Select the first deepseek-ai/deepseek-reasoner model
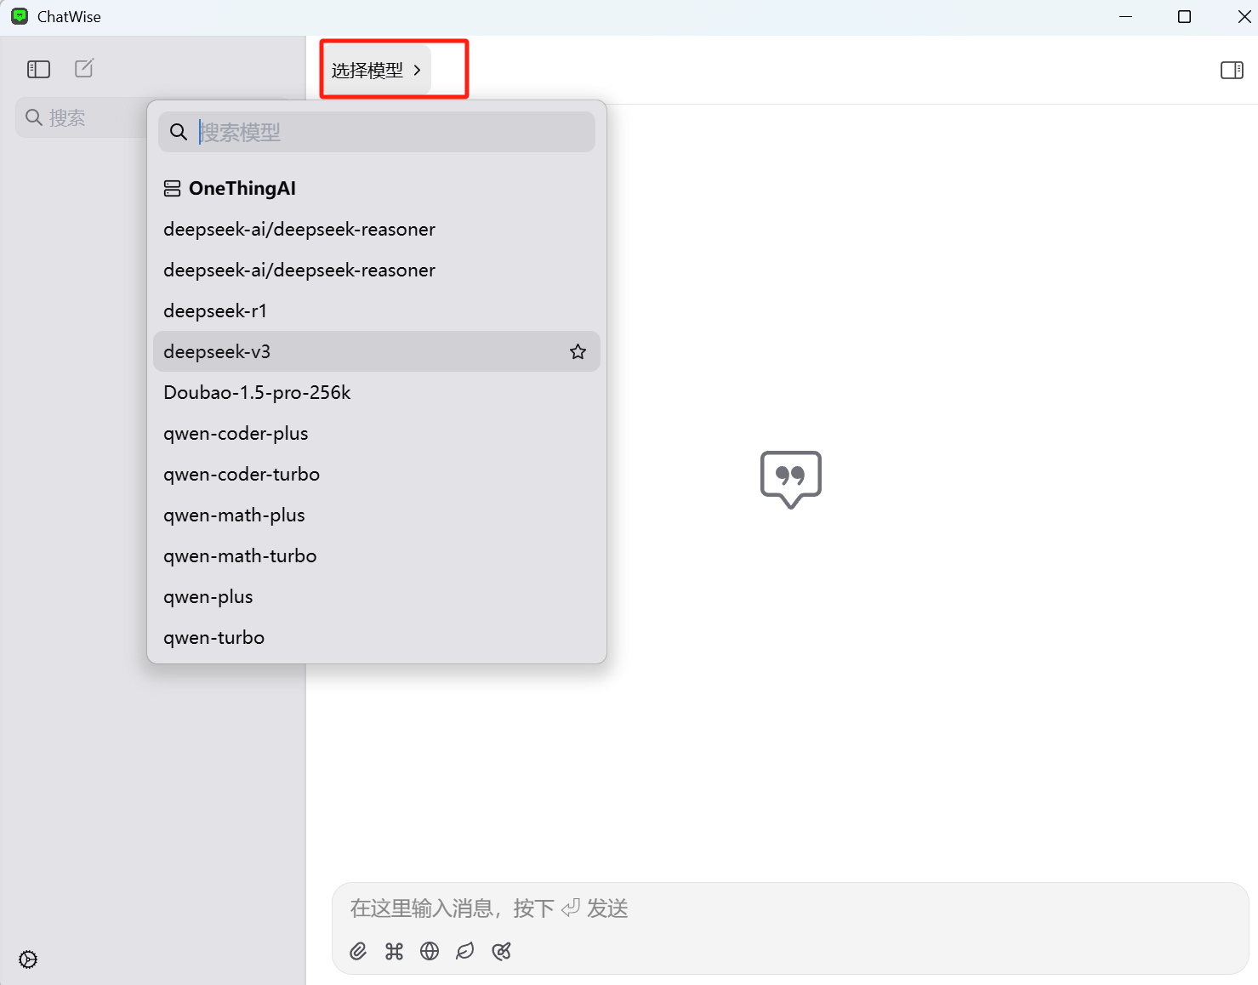This screenshot has width=1258, height=985. pyautogui.click(x=377, y=229)
